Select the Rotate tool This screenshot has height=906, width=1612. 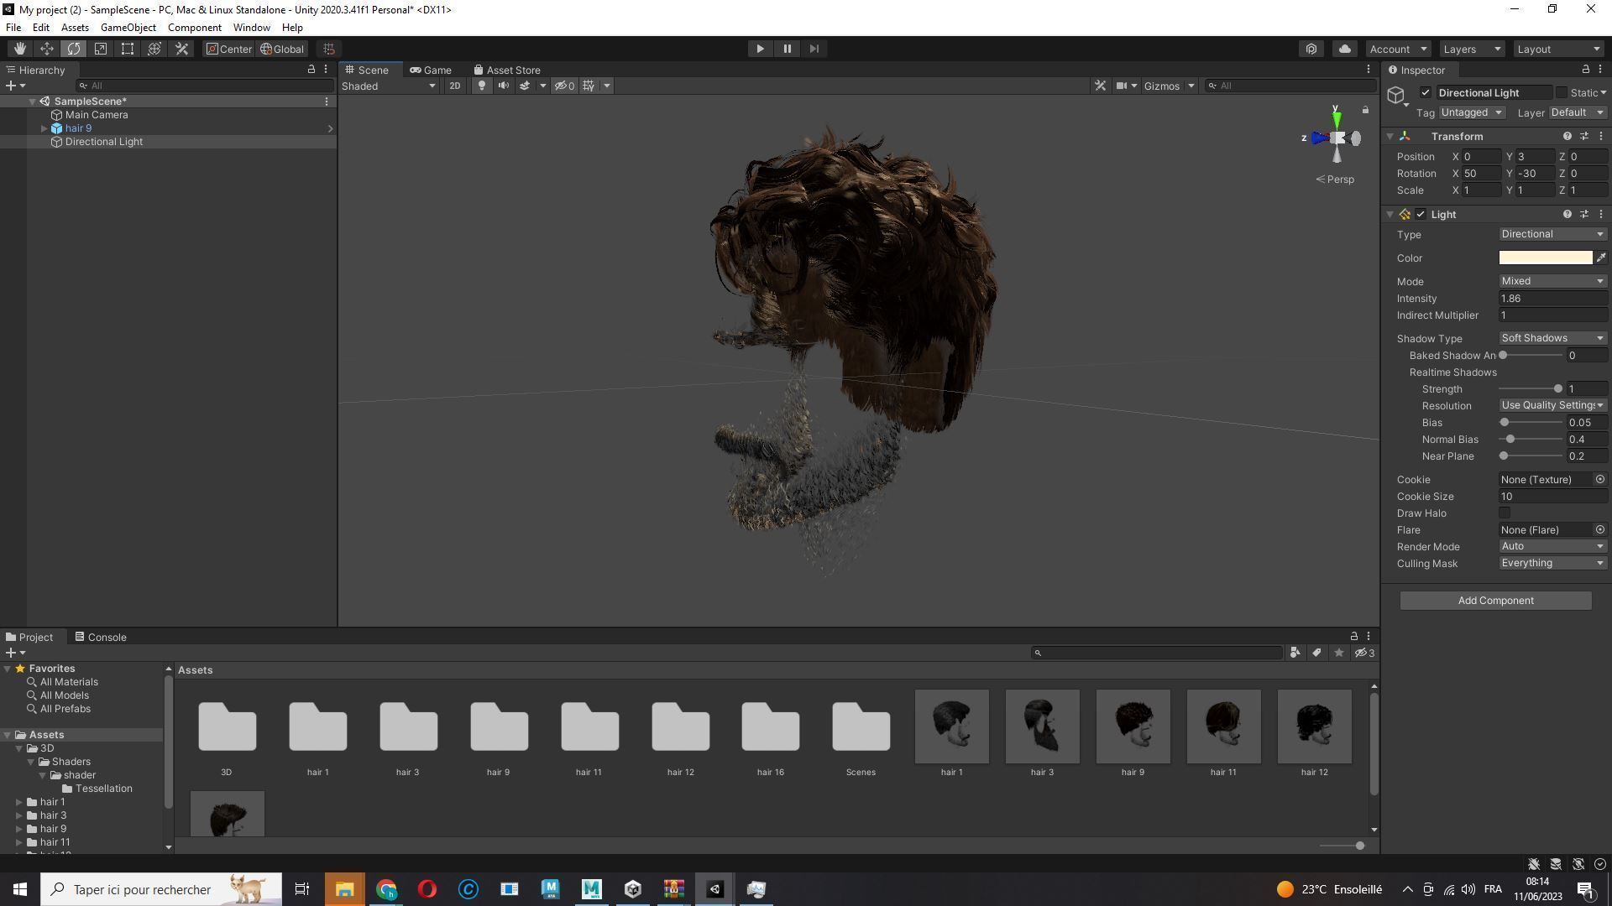[74, 49]
